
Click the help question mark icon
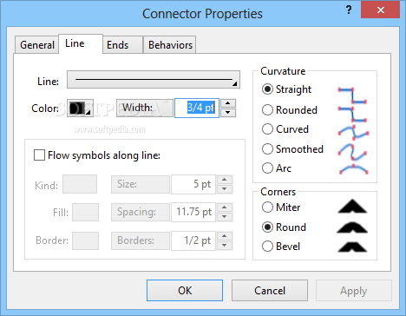[x=349, y=10]
